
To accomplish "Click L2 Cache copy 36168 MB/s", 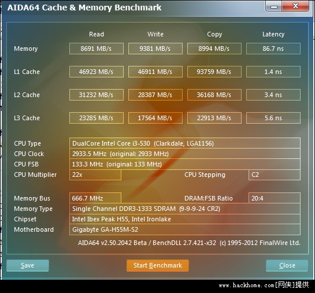I will tap(214, 95).
